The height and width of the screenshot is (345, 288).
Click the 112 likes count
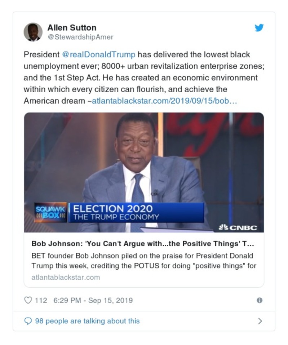pyautogui.click(x=41, y=300)
